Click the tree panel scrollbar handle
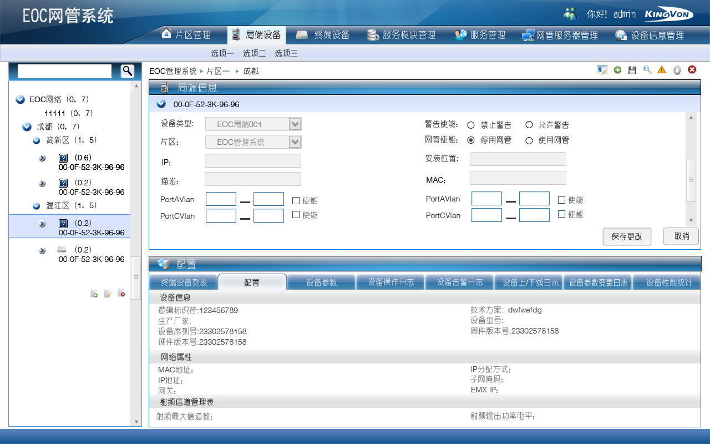 coord(136,279)
